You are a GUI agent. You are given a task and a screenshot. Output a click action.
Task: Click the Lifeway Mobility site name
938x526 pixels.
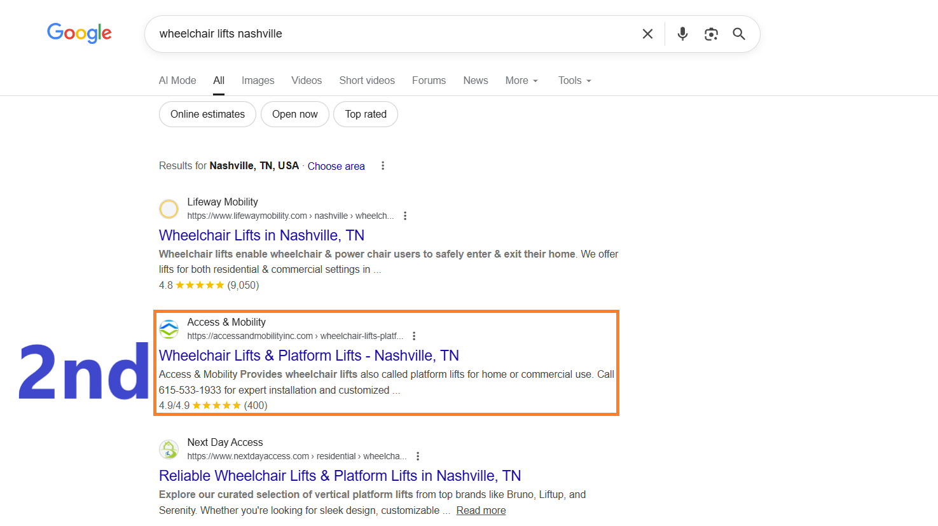(x=223, y=202)
